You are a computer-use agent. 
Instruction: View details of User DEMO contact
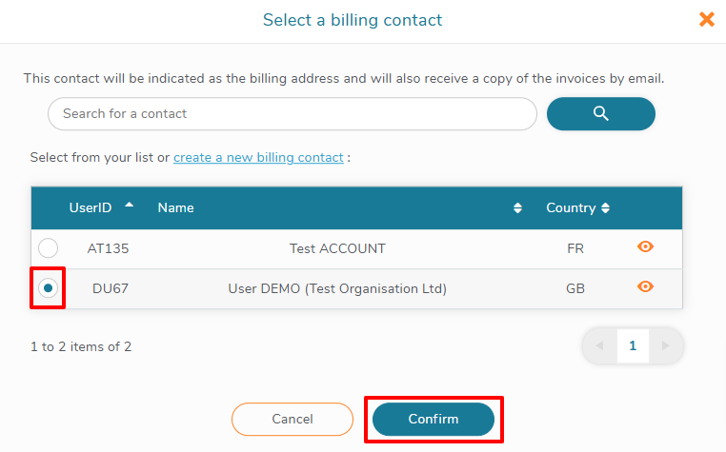coord(645,286)
